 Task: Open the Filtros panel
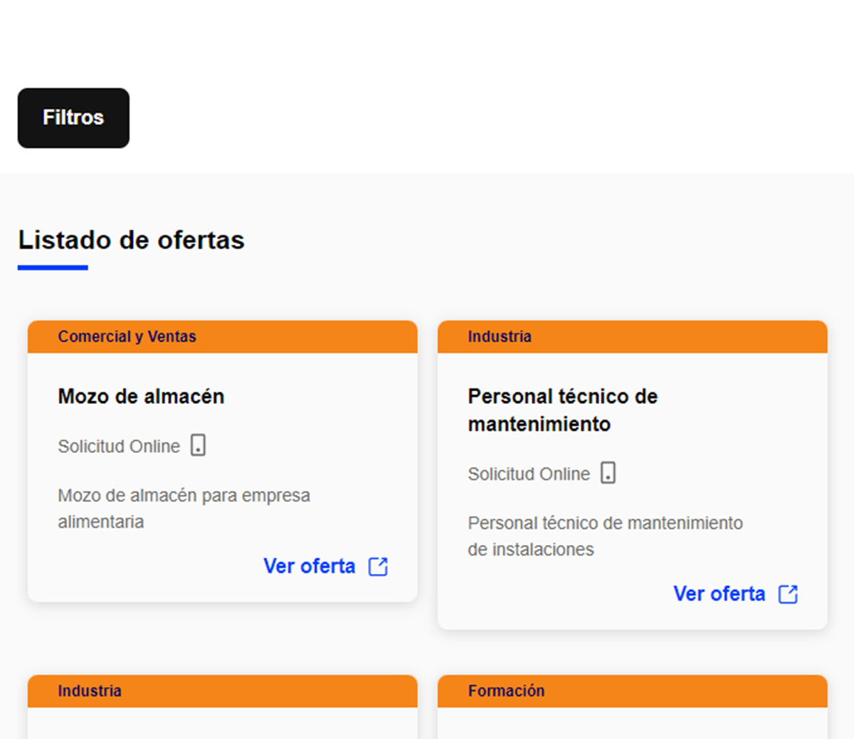pyautogui.click(x=73, y=118)
